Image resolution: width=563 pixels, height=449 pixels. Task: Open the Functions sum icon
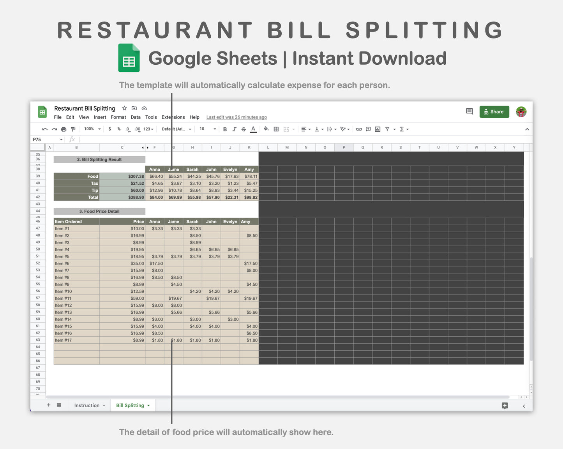click(x=402, y=129)
